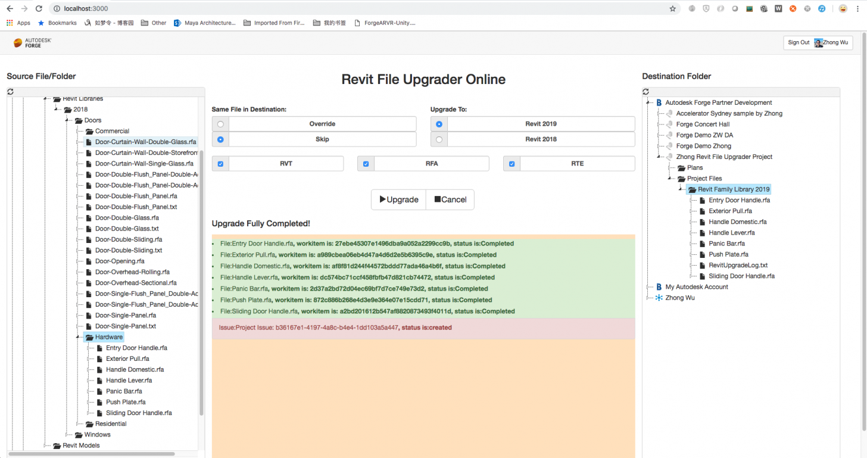Refresh the Source File/Folder tree
This screenshot has width=867, height=458.
[10, 92]
